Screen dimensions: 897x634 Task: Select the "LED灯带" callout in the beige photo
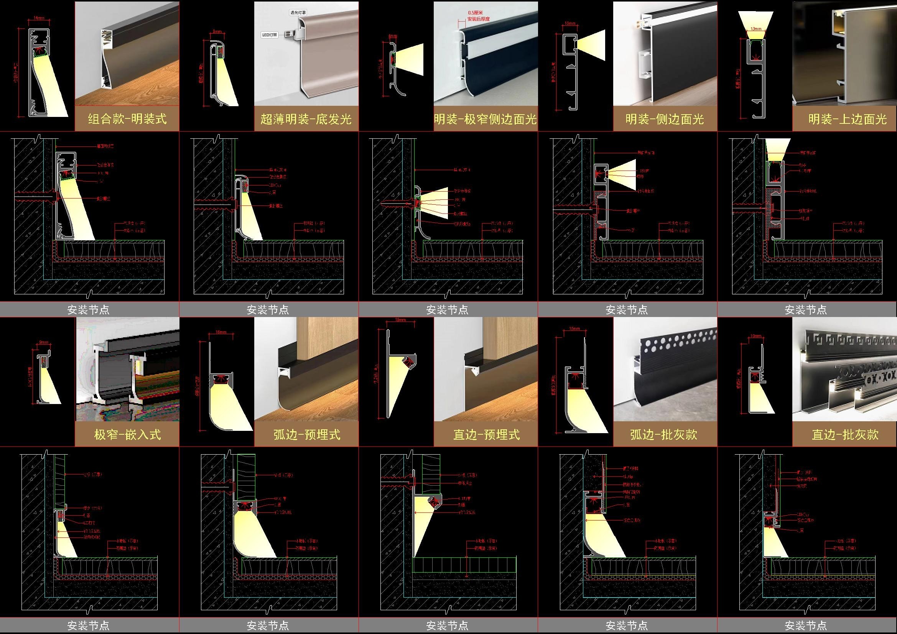(x=270, y=35)
